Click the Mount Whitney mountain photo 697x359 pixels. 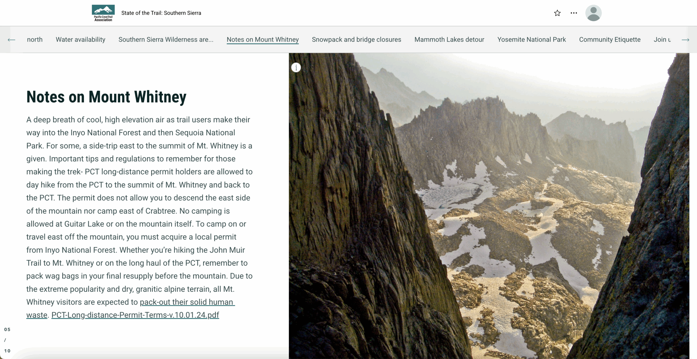click(489, 206)
